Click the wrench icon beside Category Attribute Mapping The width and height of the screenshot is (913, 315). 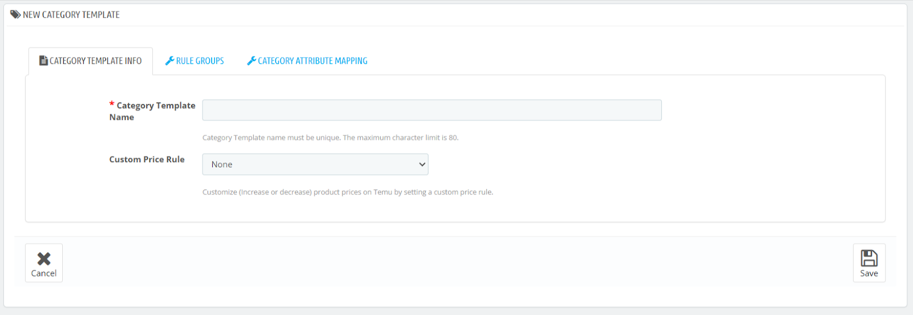tap(251, 60)
